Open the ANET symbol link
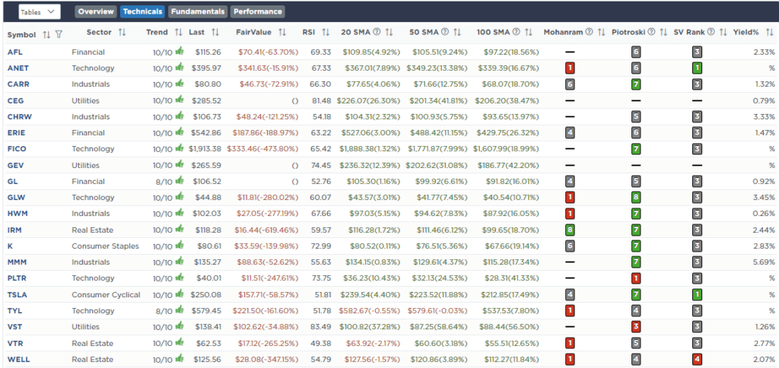779x368 pixels. pyautogui.click(x=17, y=68)
